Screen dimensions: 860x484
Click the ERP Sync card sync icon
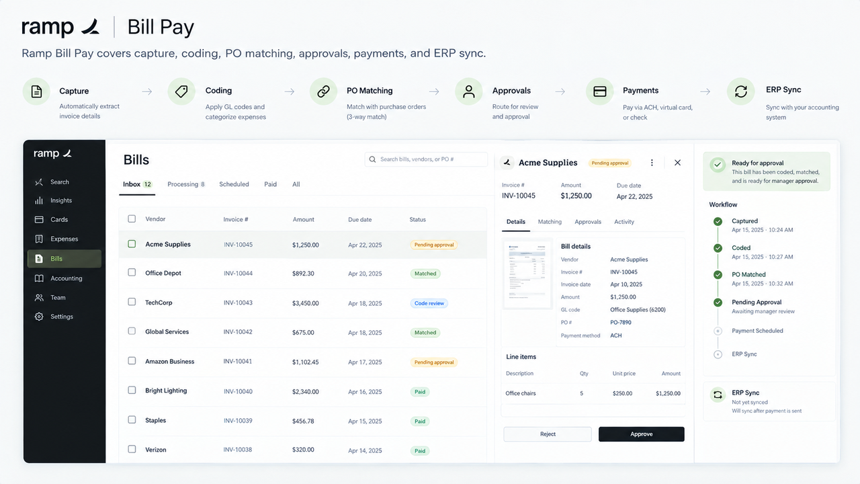click(718, 395)
